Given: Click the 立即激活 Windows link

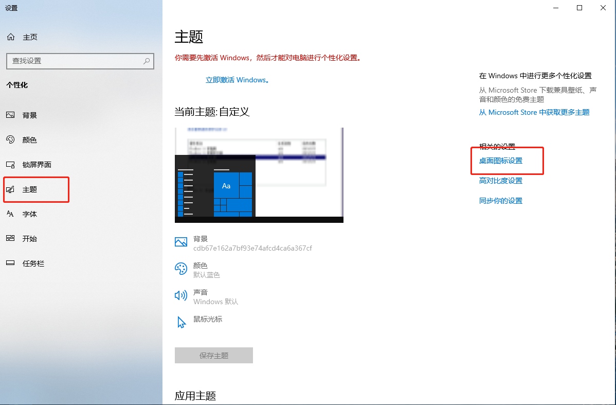Looking at the screenshot, I should [238, 80].
